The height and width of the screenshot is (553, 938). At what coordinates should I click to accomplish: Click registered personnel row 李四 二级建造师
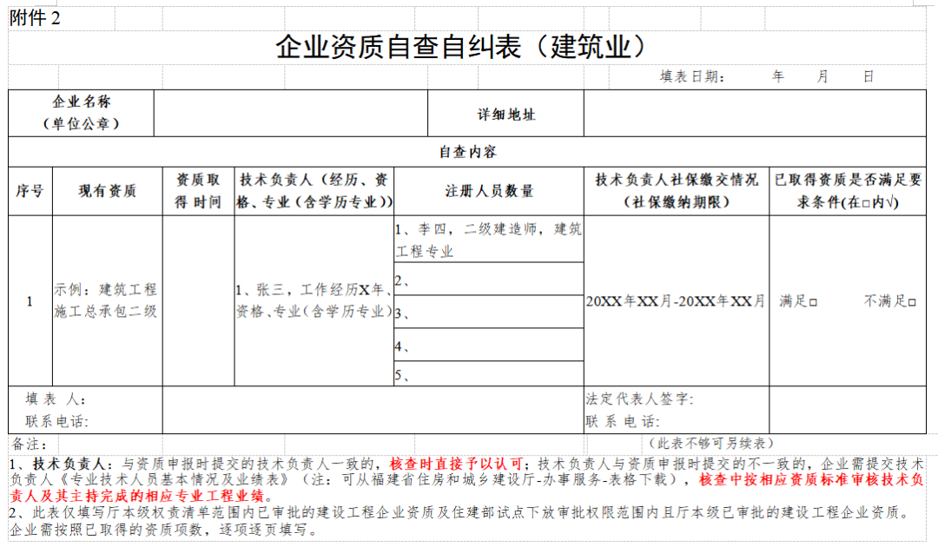pos(486,243)
